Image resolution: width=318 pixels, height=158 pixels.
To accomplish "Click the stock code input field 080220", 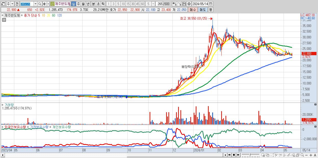I will click(26, 4).
